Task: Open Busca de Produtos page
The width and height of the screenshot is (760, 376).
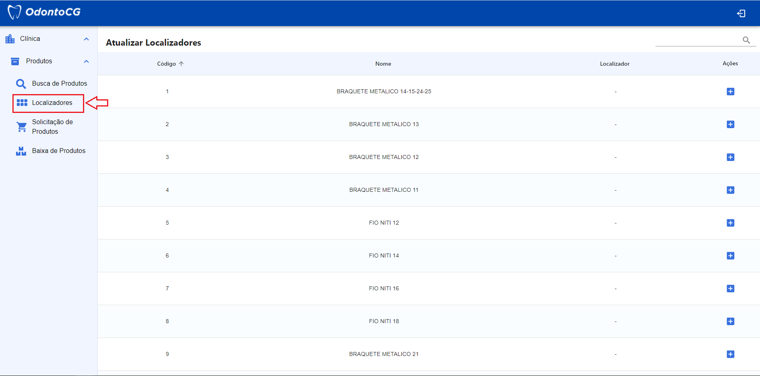Action: point(59,83)
